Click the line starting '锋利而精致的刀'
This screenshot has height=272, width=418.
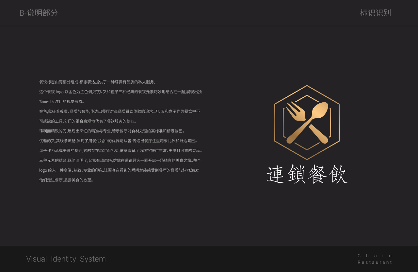(113, 131)
